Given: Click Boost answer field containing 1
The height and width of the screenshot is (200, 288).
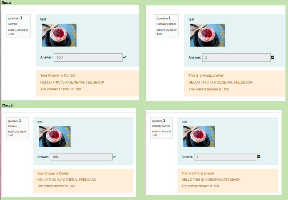Looking at the screenshot, I should (x=236, y=58).
